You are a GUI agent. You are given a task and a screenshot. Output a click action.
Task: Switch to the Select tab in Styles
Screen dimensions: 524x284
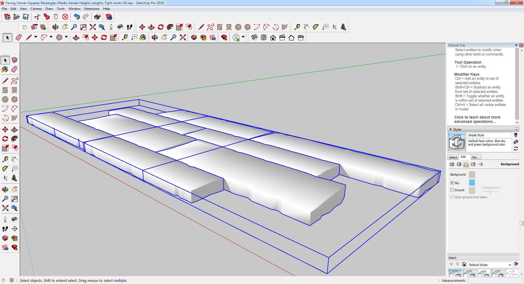(x=453, y=157)
